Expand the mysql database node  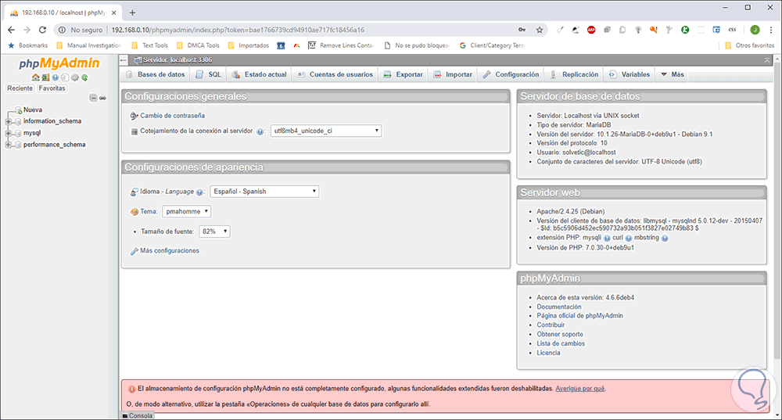coord(8,133)
